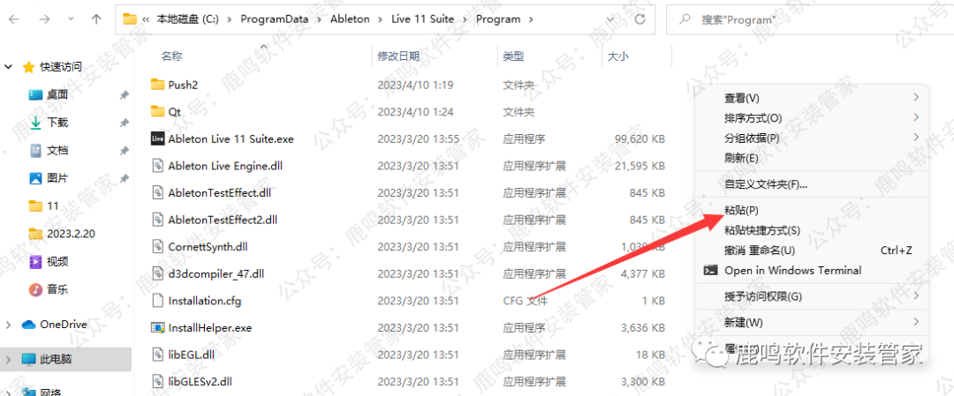
Task: Click CFG 文件 type of Installation.cfg
Action: click(x=525, y=301)
